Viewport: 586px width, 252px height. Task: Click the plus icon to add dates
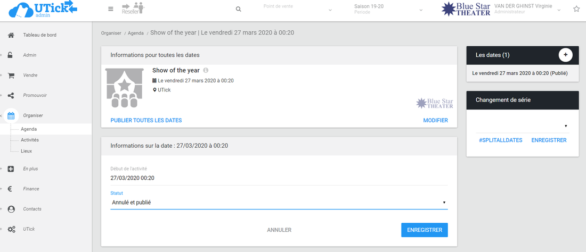(565, 55)
